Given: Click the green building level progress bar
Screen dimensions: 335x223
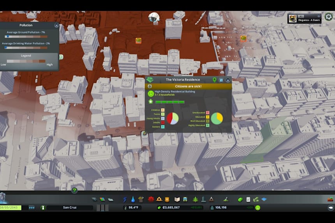Looking at the screenshot, I should point(170,102).
